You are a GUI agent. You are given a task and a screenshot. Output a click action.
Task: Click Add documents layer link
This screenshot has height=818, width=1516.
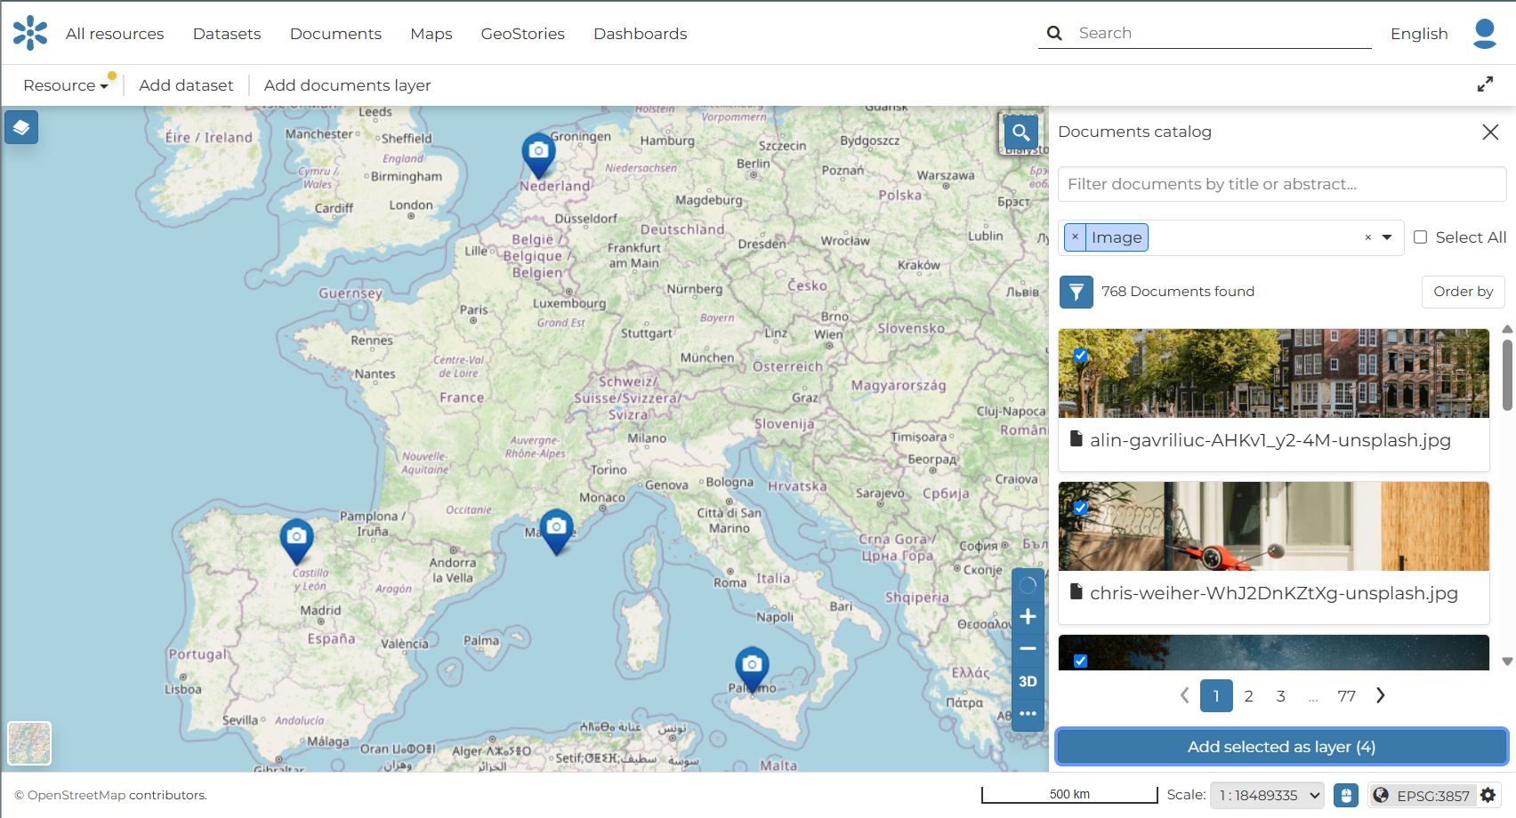[347, 85]
